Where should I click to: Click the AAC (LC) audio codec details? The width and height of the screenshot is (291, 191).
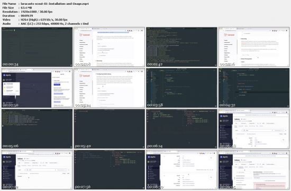point(54,24)
